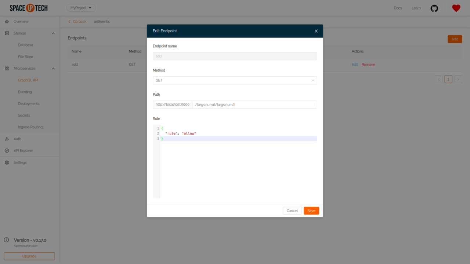This screenshot has width=470, height=264.
Task: Click the heart sponsor icon
Action: point(456,8)
